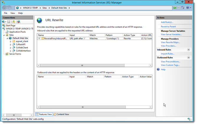
Task: Open the dropdown arrow next to toolbar Help icon
Action: tap(191, 8)
